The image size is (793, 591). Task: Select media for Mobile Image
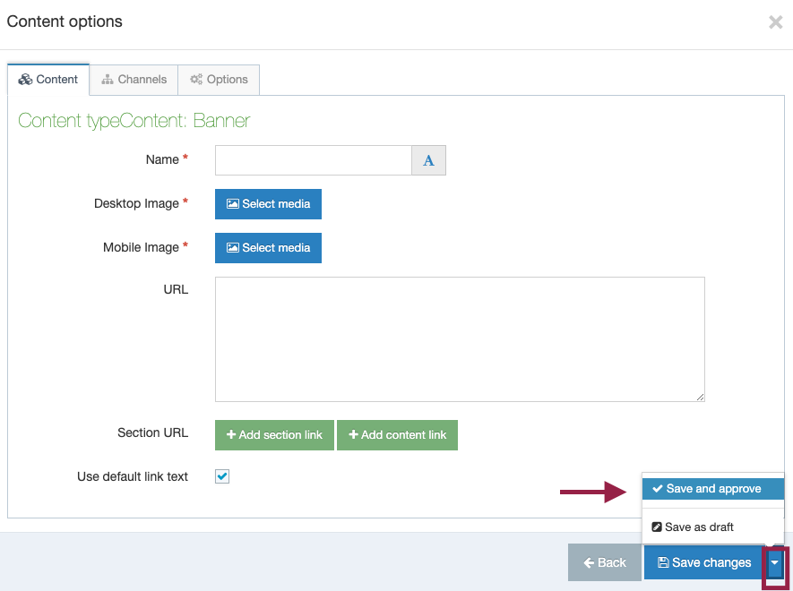pos(268,248)
